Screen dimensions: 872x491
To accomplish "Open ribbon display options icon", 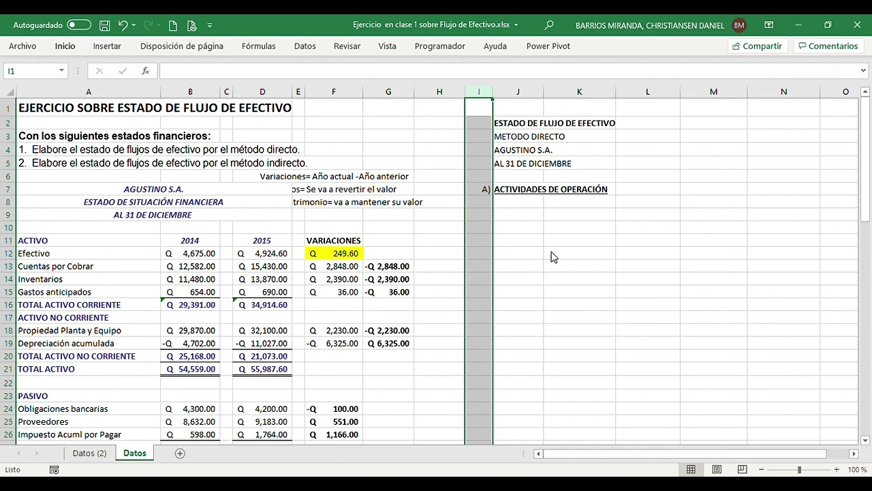I will [769, 25].
